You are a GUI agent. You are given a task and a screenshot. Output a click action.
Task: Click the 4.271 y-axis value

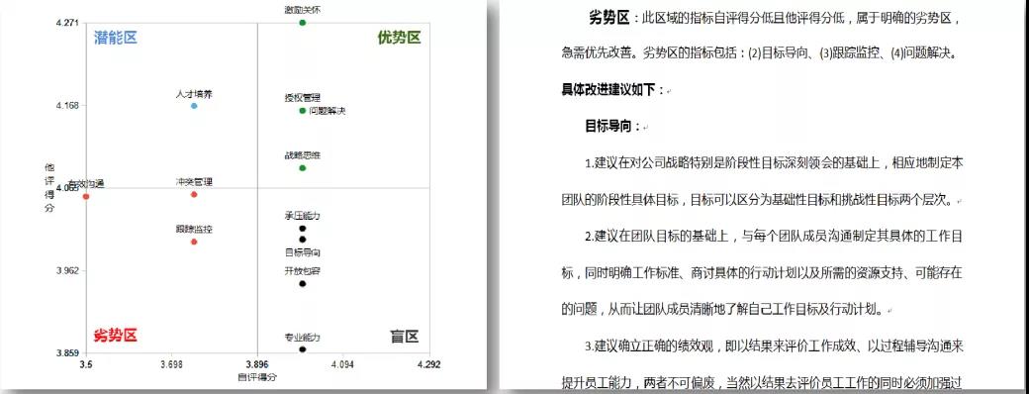point(68,23)
